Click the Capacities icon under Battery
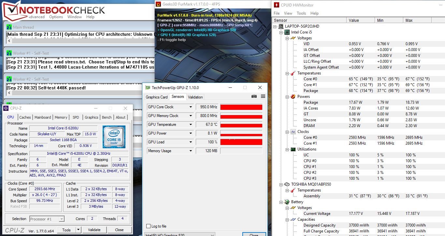The height and width of the screenshot is (236, 445). coord(293,219)
